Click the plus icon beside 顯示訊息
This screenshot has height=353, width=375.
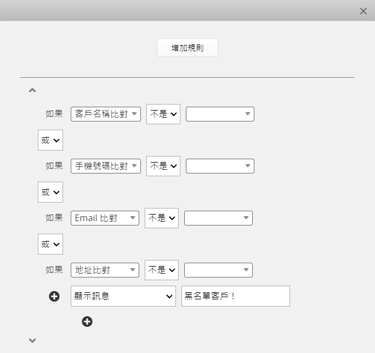click(54, 297)
